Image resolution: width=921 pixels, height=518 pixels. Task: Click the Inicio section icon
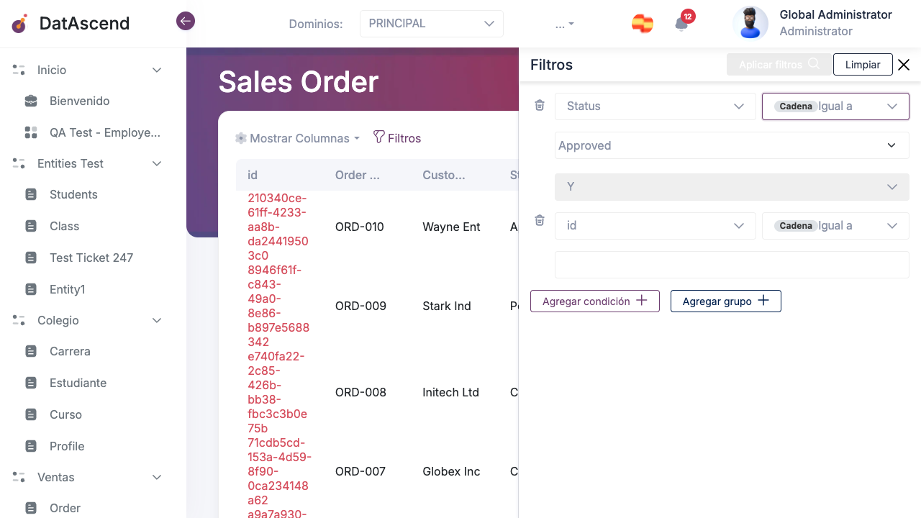coord(19,70)
